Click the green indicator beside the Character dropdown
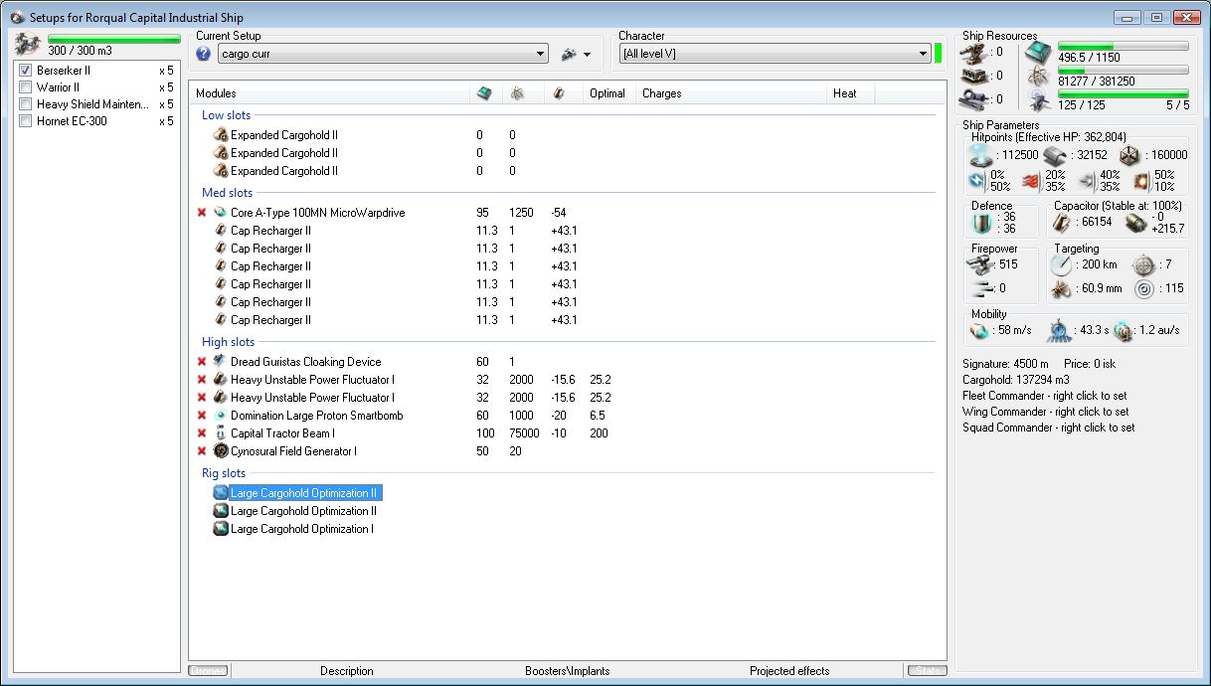Screen dimensions: 1211x686 [x=938, y=54]
